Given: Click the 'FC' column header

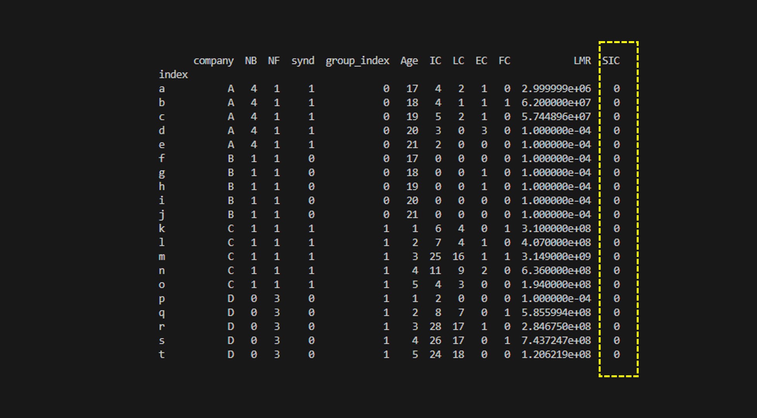Looking at the screenshot, I should (x=504, y=61).
